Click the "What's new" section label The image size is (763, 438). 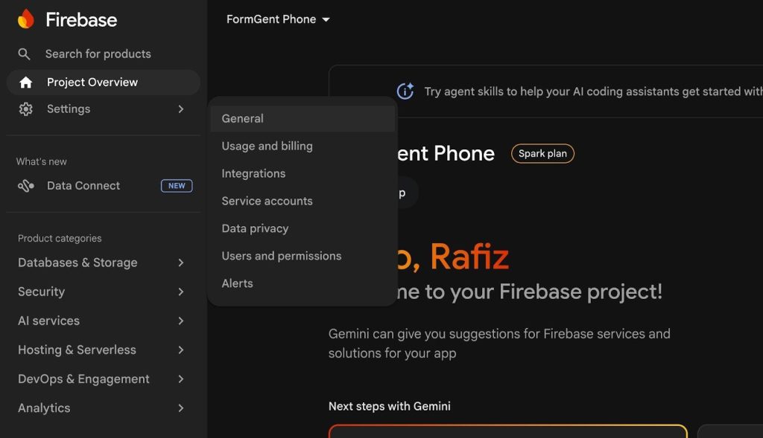tap(42, 161)
